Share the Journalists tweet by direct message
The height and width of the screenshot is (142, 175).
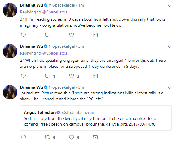pyautogui.click(x=95, y=137)
